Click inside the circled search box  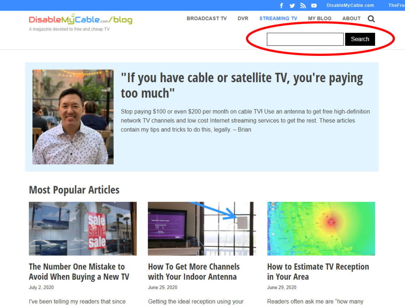(305, 39)
